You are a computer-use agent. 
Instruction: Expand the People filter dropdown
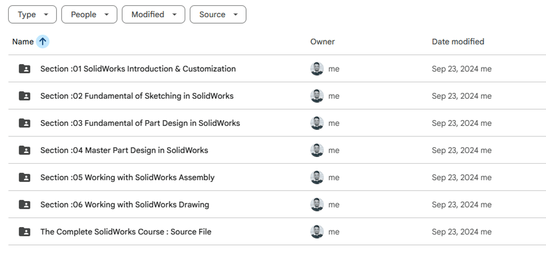[89, 15]
